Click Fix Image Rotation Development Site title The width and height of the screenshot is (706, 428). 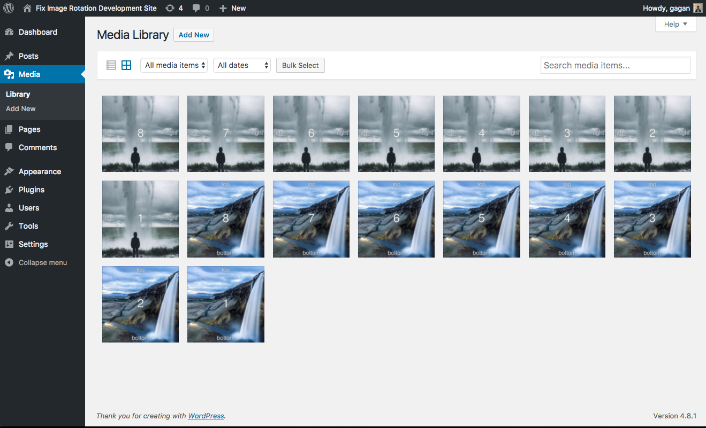(96, 8)
